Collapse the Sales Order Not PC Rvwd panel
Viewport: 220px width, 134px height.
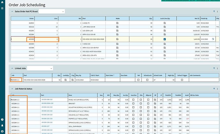point(12,12)
